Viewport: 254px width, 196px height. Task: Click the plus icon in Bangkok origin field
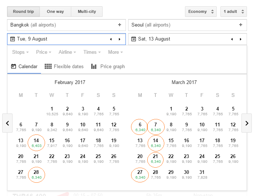119,25
